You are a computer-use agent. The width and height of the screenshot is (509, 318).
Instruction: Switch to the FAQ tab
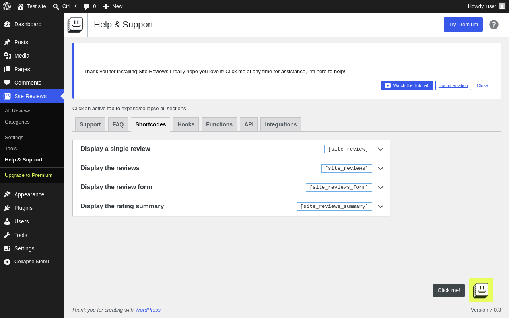coord(118,124)
